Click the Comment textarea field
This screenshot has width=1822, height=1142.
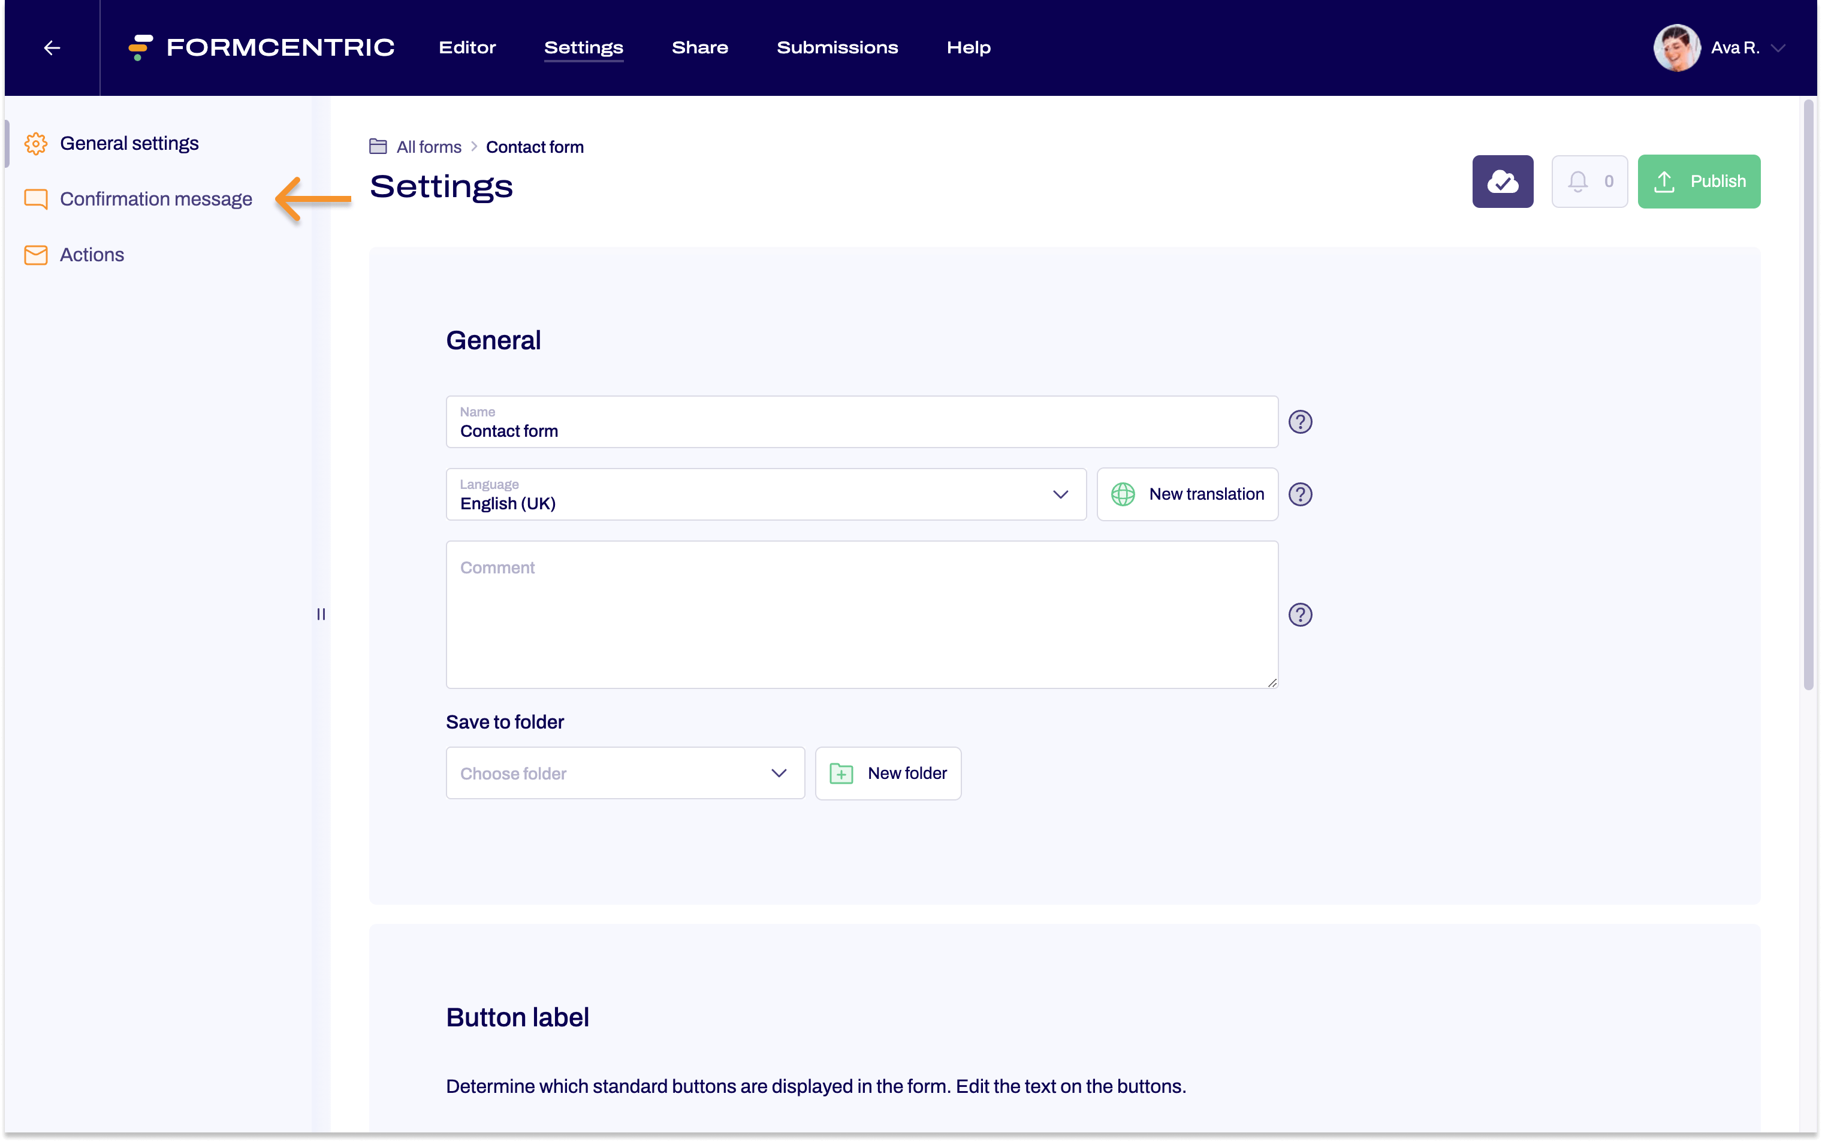tap(863, 613)
